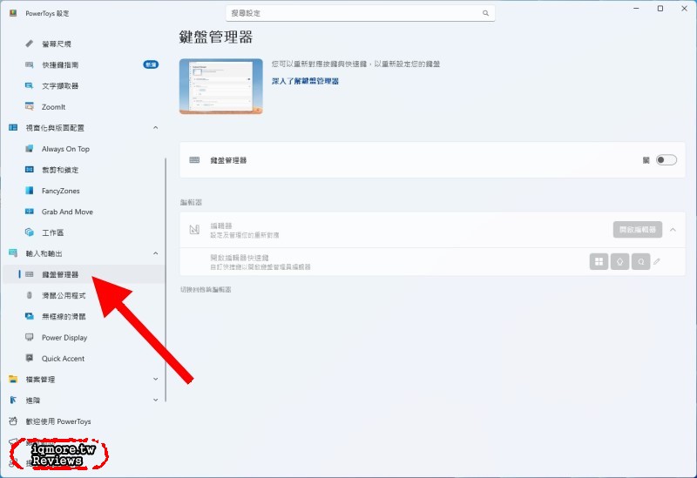697x478 pixels.
Task: Click the sidebar vertical scrollbar
Action: pyautogui.click(x=166, y=279)
